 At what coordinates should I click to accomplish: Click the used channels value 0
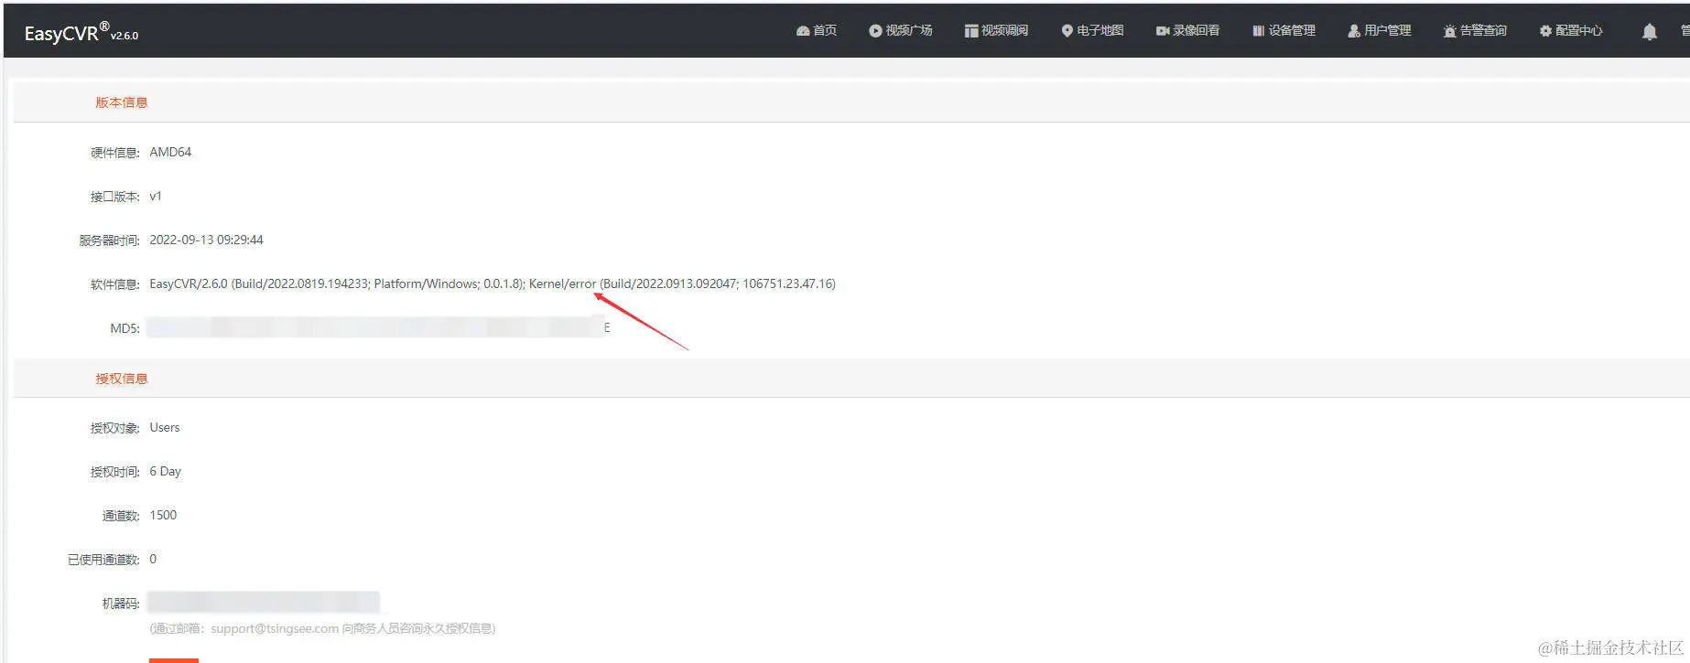[x=153, y=560]
